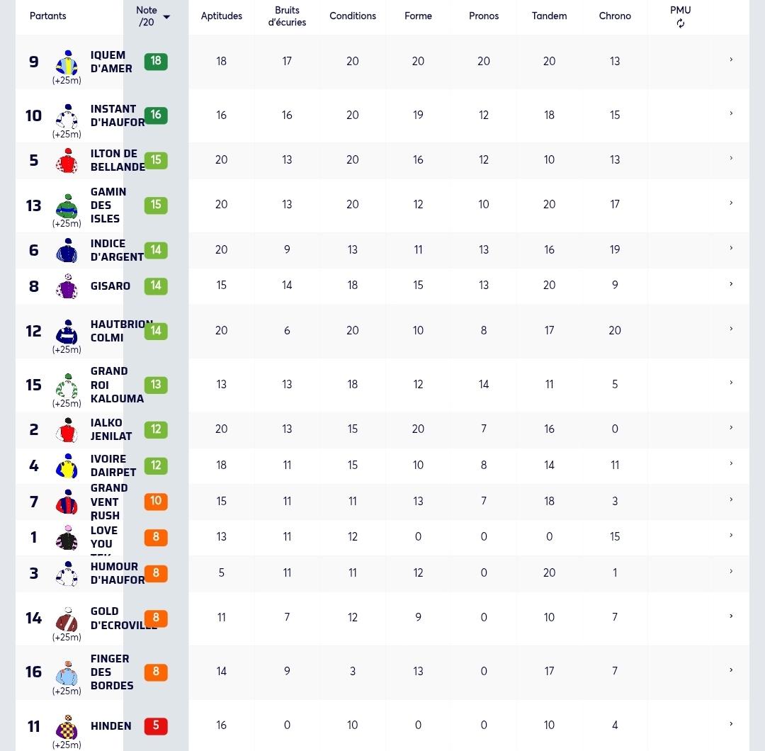Open the INSTANT D'HAUFOR horse name link

(118, 115)
